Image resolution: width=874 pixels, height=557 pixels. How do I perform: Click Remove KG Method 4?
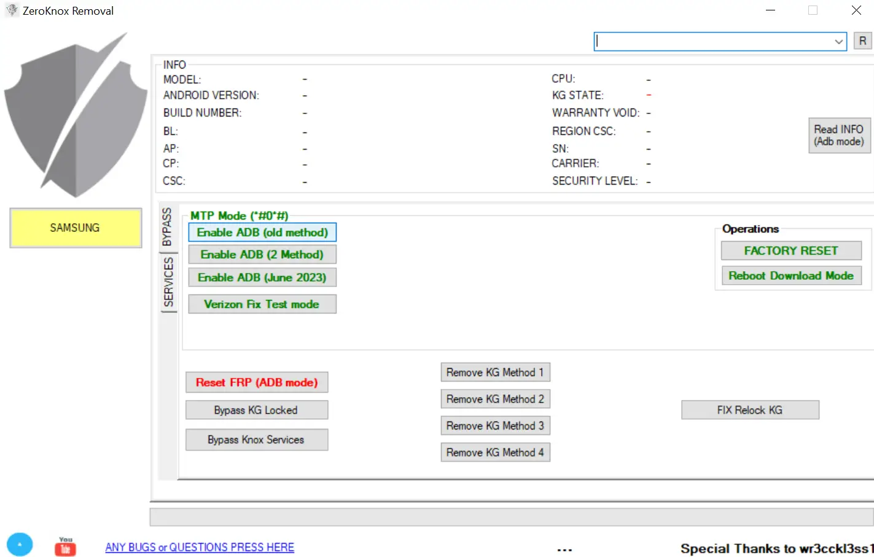tap(495, 453)
